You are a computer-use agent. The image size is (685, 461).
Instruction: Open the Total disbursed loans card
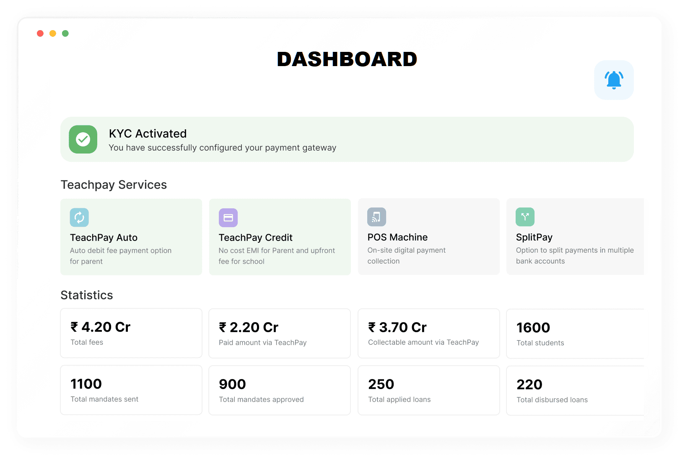(x=574, y=391)
